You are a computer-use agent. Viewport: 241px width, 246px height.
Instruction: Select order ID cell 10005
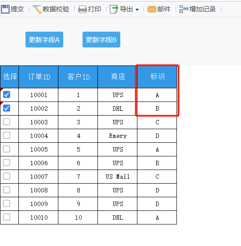[x=39, y=149]
